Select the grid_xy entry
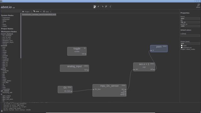201x113 pixels. [x=5, y=62]
